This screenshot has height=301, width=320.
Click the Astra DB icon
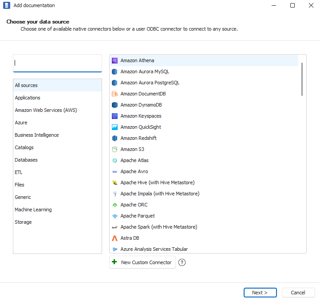115,238
